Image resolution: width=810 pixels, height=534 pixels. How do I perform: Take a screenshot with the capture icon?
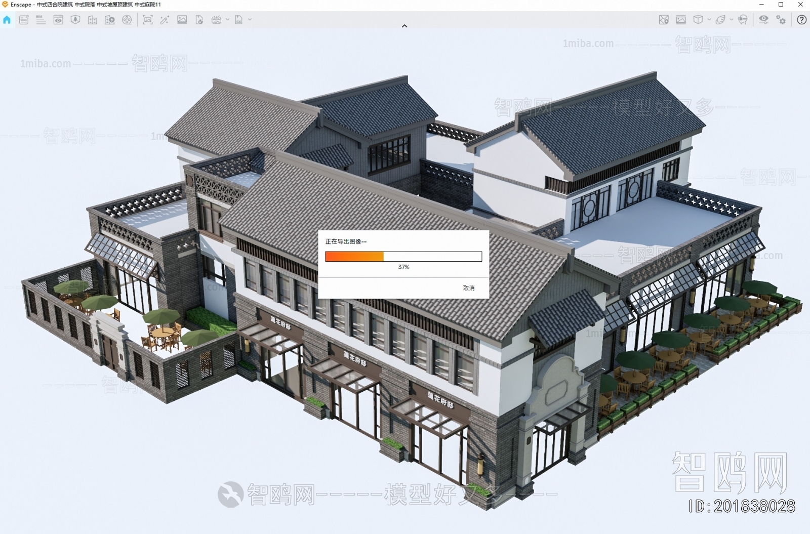point(147,20)
